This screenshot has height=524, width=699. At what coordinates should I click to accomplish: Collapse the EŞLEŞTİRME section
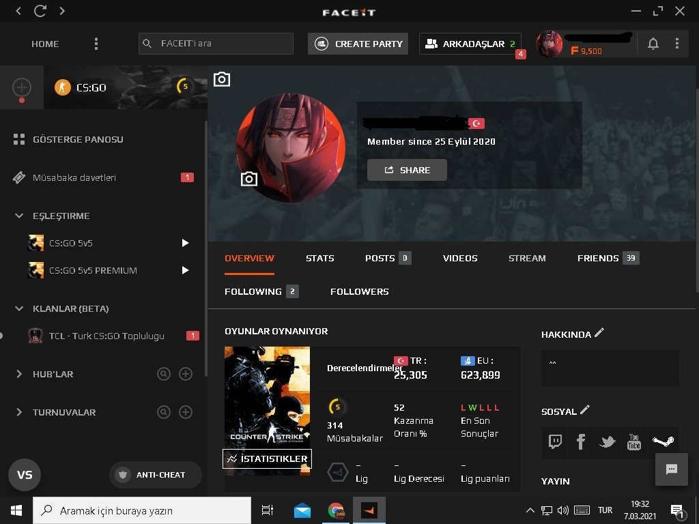(x=18, y=216)
